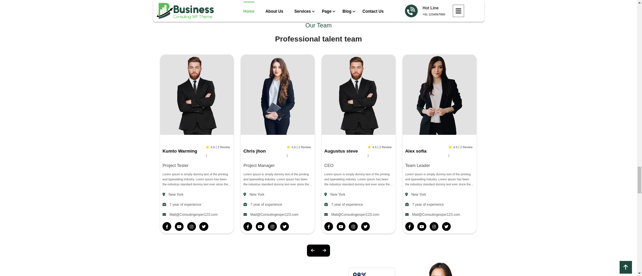Click the Business Consulting logo
The width and height of the screenshot is (642, 276).
coord(186,11)
